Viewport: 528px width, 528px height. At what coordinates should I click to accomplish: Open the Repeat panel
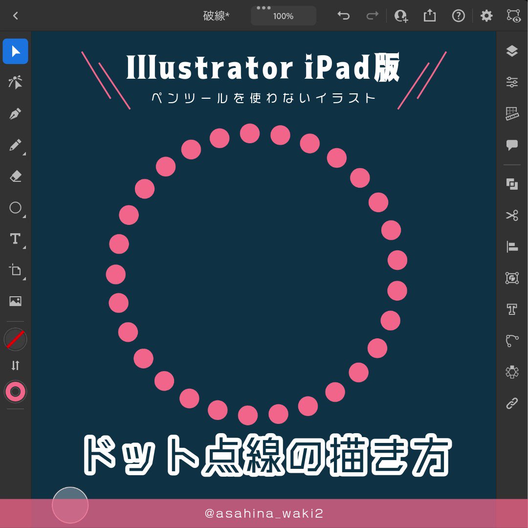point(512,372)
